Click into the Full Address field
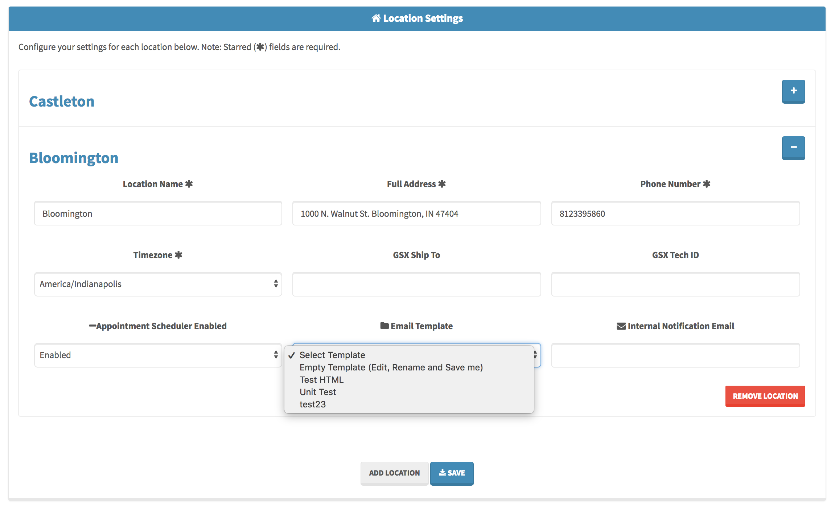 pyautogui.click(x=416, y=213)
